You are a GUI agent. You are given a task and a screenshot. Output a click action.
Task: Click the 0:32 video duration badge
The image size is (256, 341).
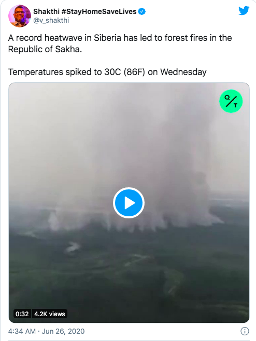tap(22, 314)
